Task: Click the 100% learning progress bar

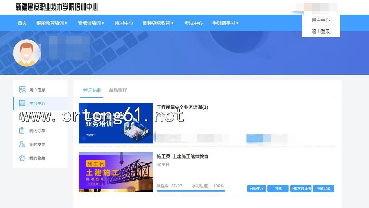Action: pos(191,191)
